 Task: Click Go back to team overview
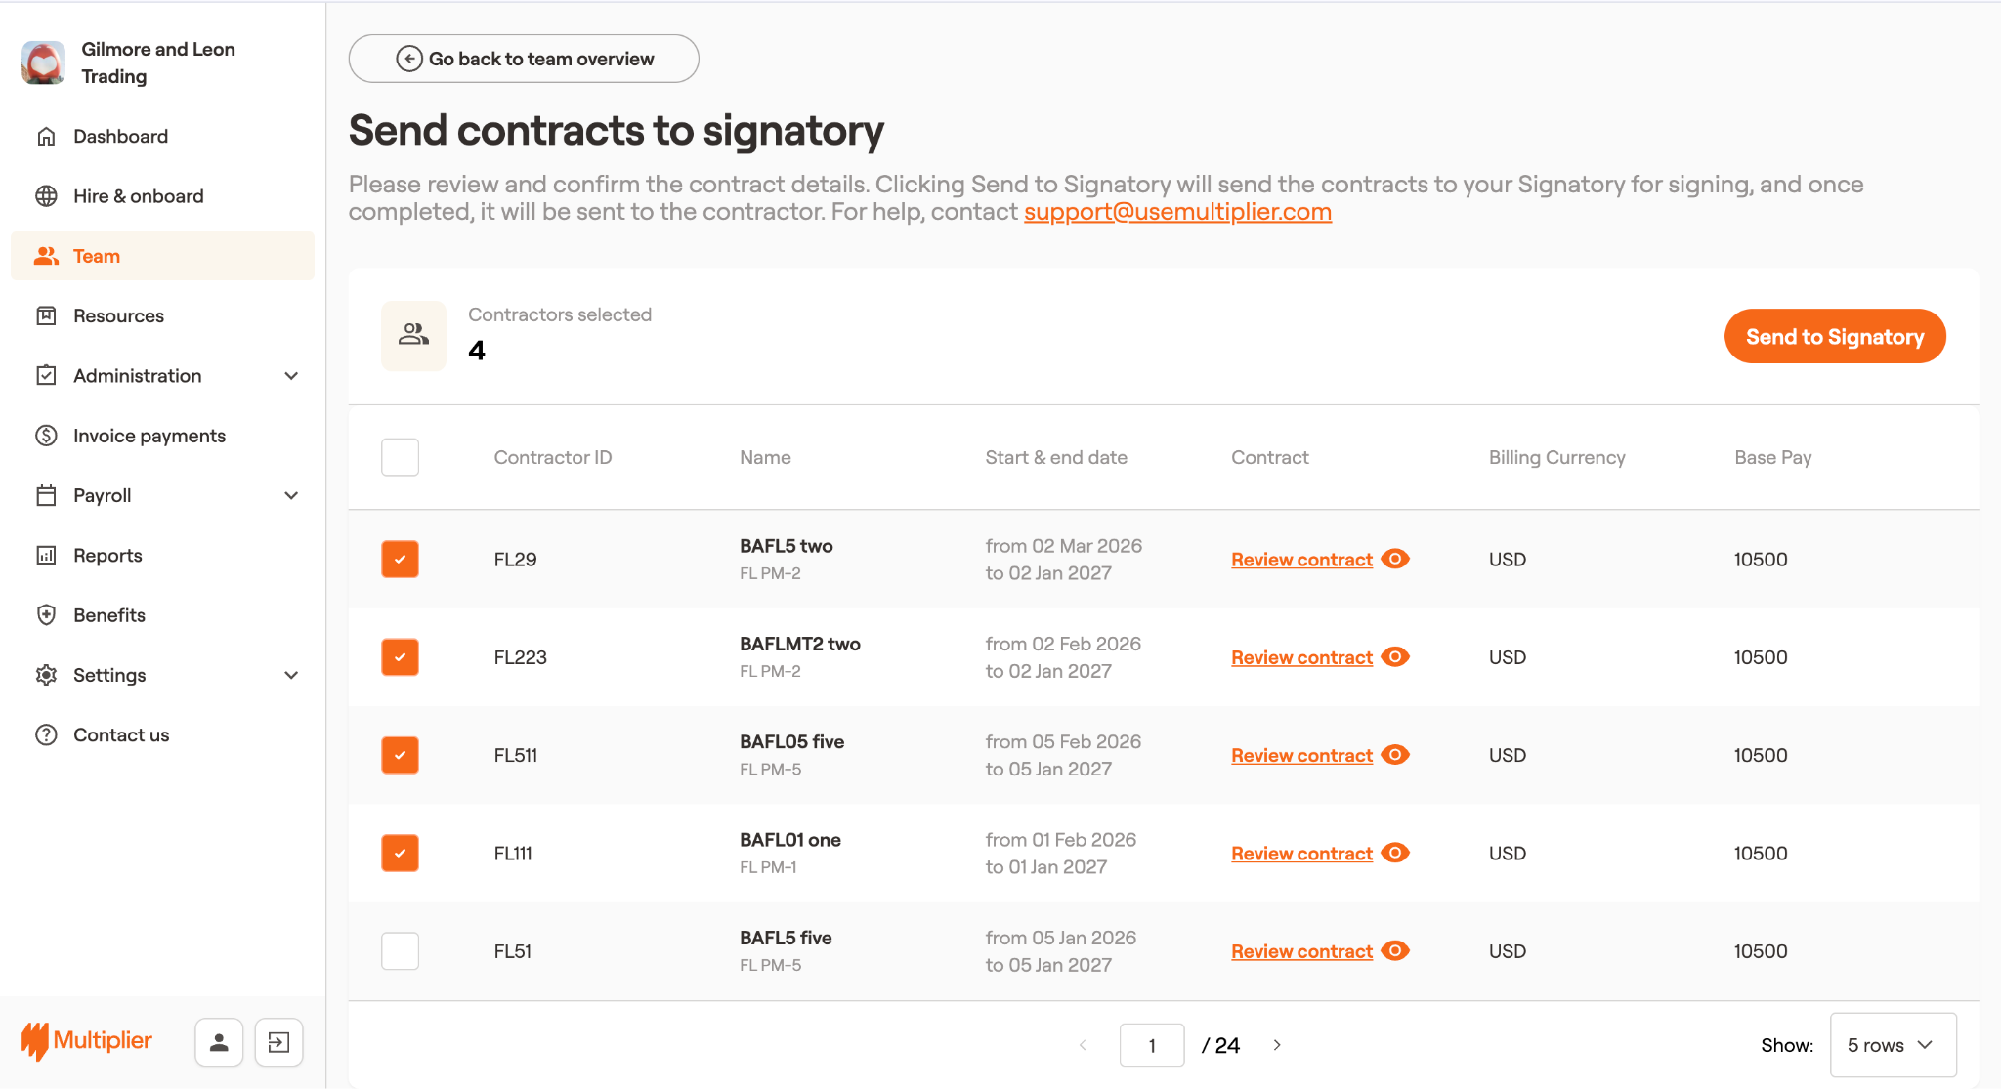pos(524,59)
